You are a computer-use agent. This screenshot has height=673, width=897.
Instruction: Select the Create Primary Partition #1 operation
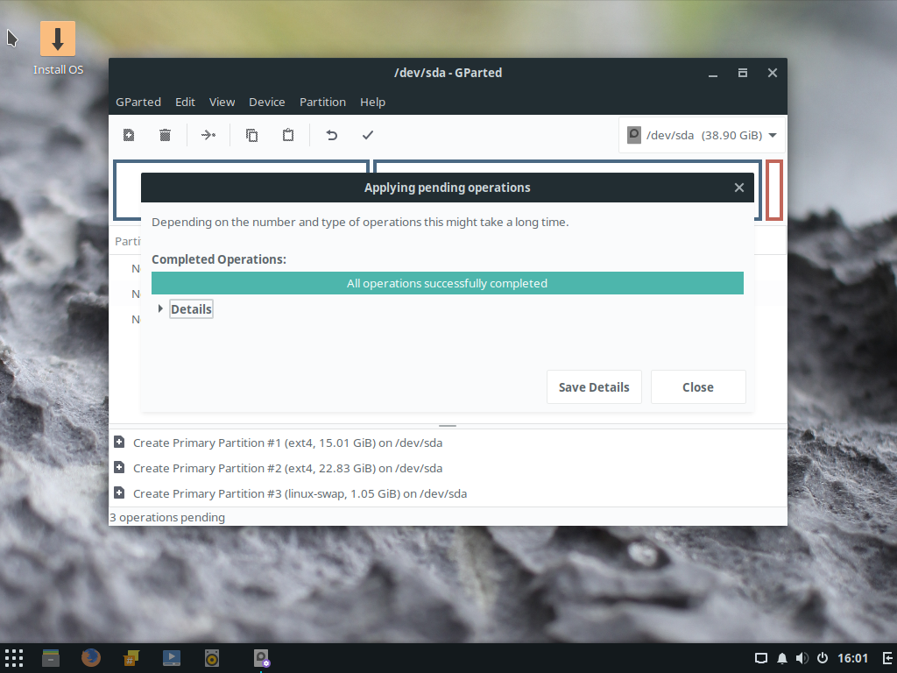click(448, 443)
